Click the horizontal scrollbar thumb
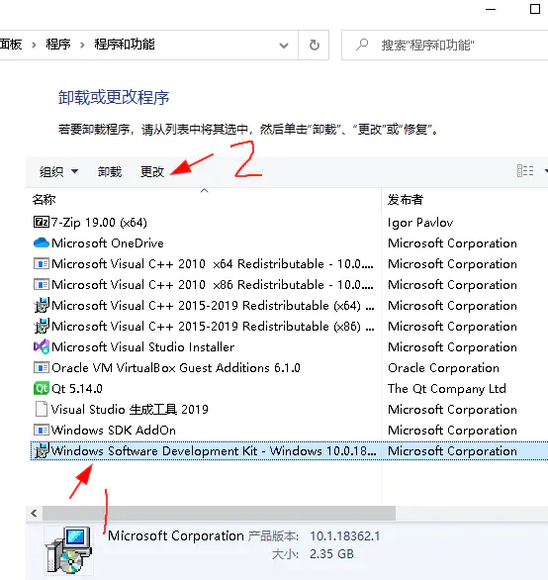The height and width of the screenshot is (580, 548). [219, 513]
